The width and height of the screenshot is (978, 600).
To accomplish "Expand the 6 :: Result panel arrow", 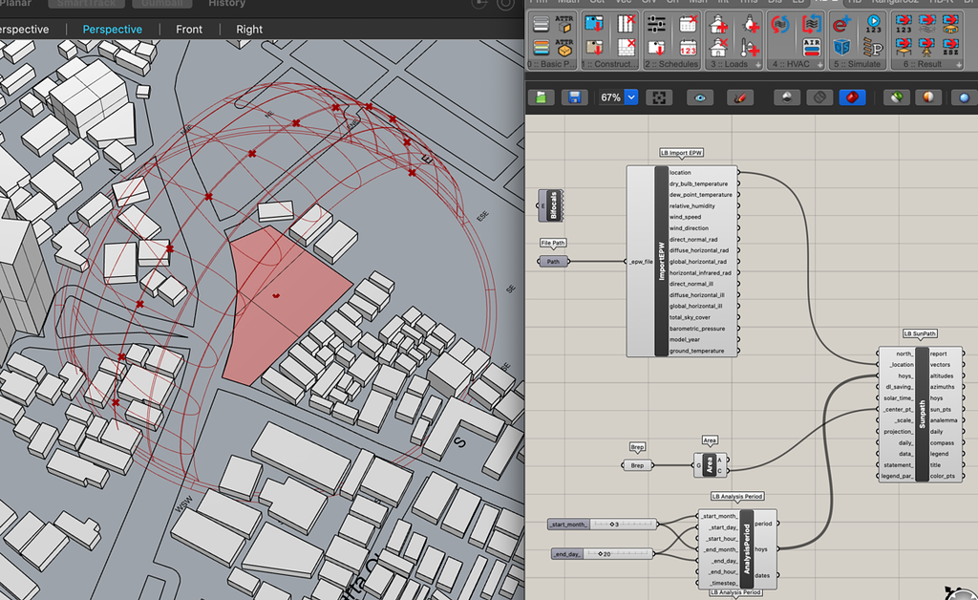I will (960, 64).
